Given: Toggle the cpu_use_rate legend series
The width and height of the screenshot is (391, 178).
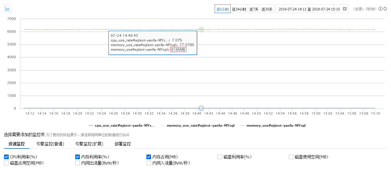Looking at the screenshot, I should 122,126.
